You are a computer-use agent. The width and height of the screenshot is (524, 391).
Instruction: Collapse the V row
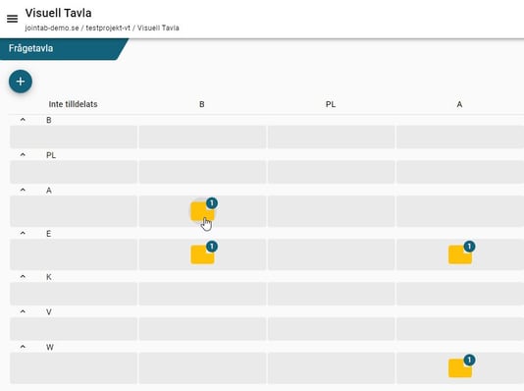click(23, 311)
